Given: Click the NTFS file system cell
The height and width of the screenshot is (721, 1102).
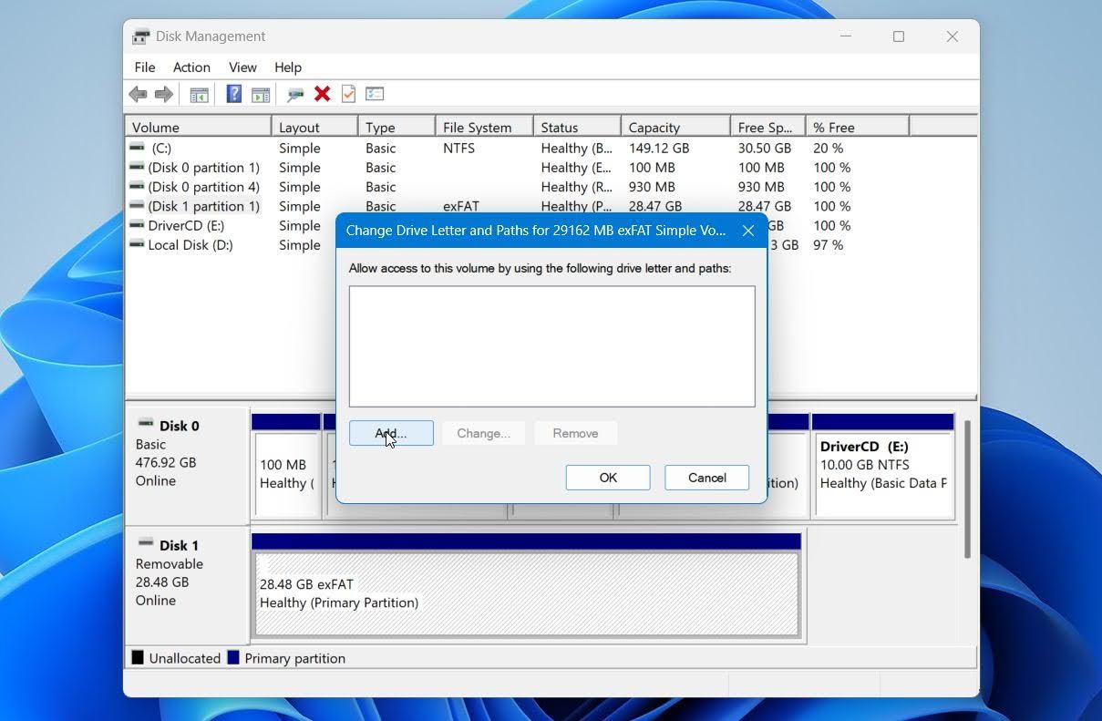Looking at the screenshot, I should point(459,148).
